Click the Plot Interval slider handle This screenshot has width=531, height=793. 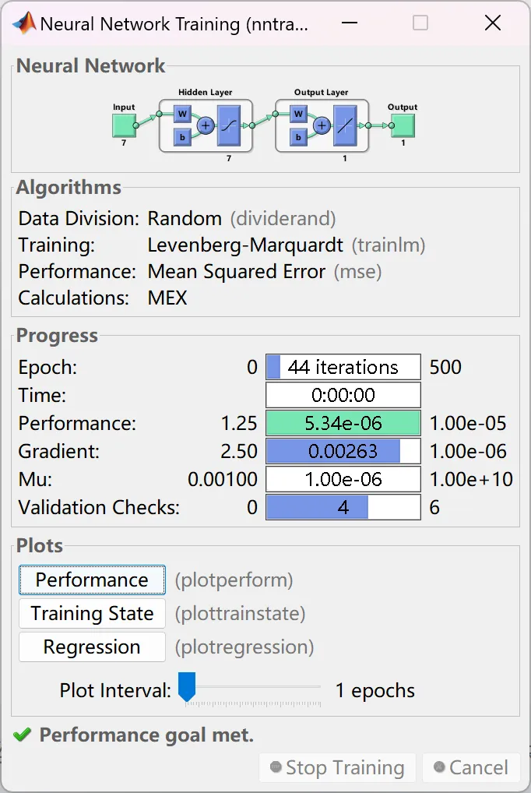(187, 687)
